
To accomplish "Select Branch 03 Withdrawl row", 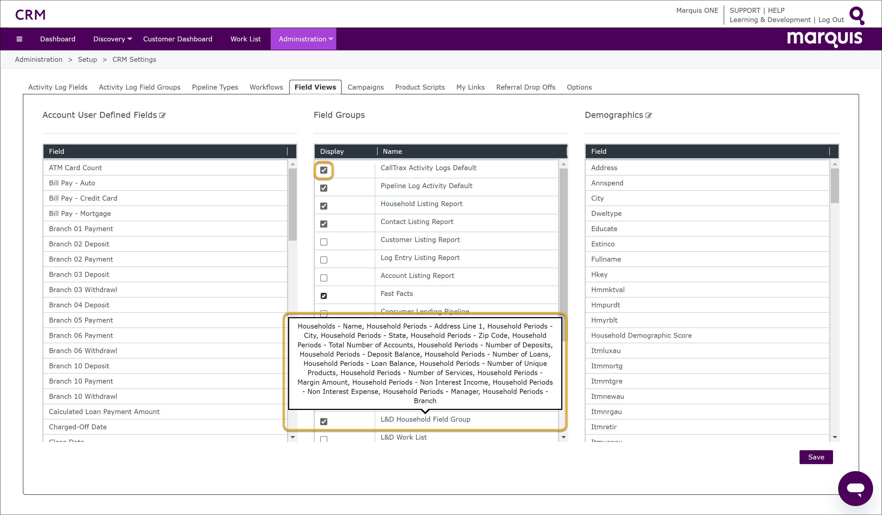I will 165,290.
